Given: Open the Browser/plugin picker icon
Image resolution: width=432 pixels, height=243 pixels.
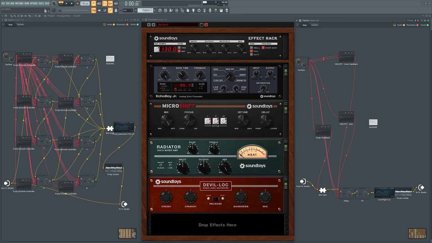Looking at the screenshot, I should tap(182, 10).
